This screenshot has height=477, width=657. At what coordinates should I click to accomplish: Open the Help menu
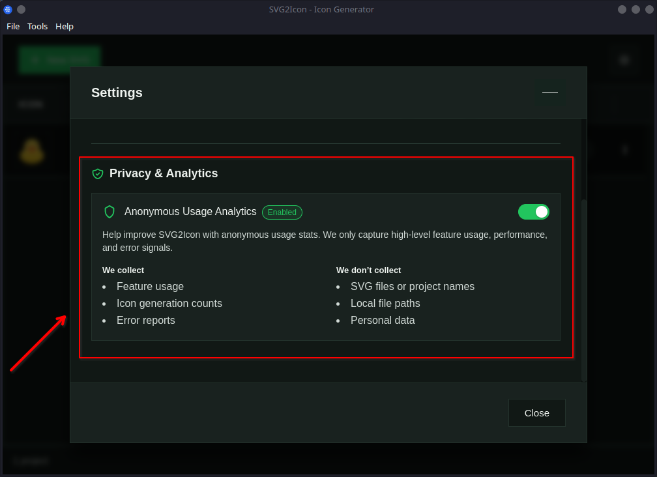coord(64,26)
